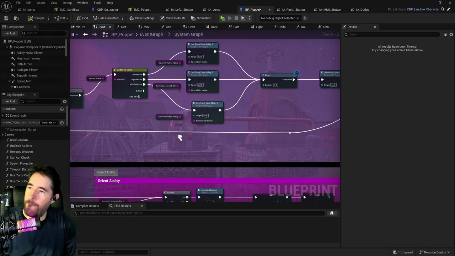Close the Components panel
Image resolution: width=455 pixels, height=256 pixels.
(x=34, y=27)
